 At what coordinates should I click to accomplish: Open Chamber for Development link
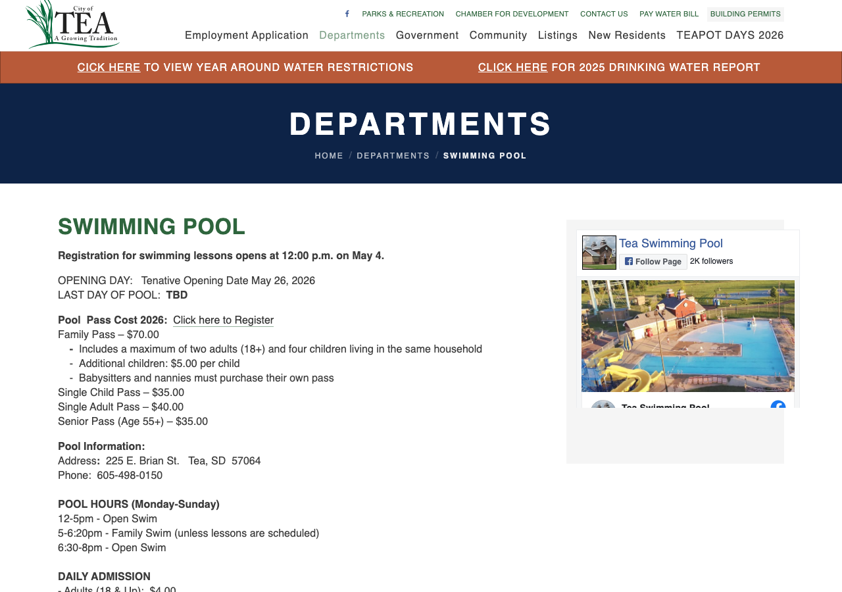[x=512, y=14]
